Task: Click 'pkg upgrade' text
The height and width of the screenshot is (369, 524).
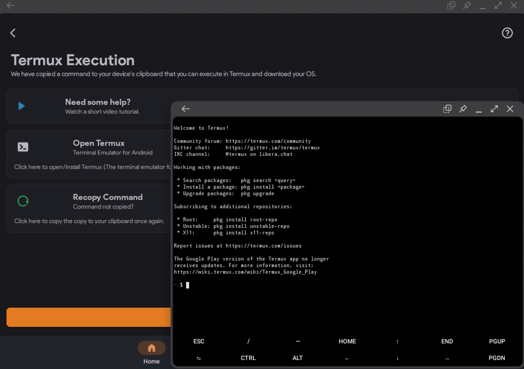Action: coord(258,193)
